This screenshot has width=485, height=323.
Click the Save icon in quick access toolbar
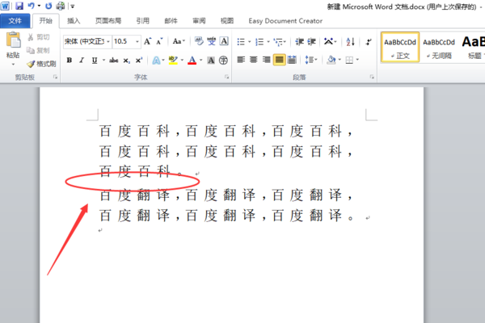[x=19, y=6]
